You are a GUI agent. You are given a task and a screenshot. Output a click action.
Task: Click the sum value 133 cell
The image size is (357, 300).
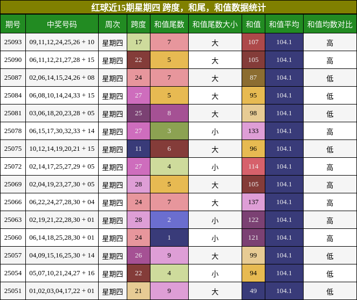pos(253,131)
